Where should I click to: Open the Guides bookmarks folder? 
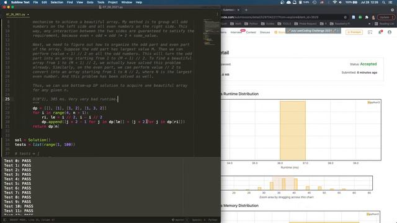click(268, 24)
